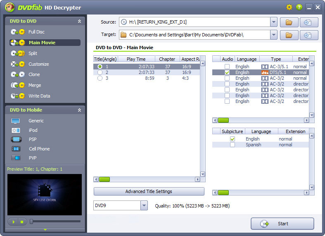Choose Customize mode
This screenshot has height=236, width=325.
[39, 64]
